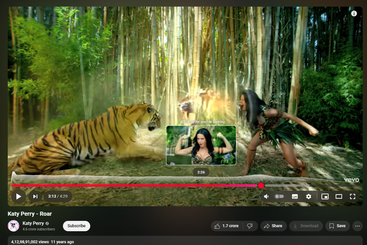The image size is (367, 245).
Task: Open the video info card icon
Action: [x=354, y=13]
